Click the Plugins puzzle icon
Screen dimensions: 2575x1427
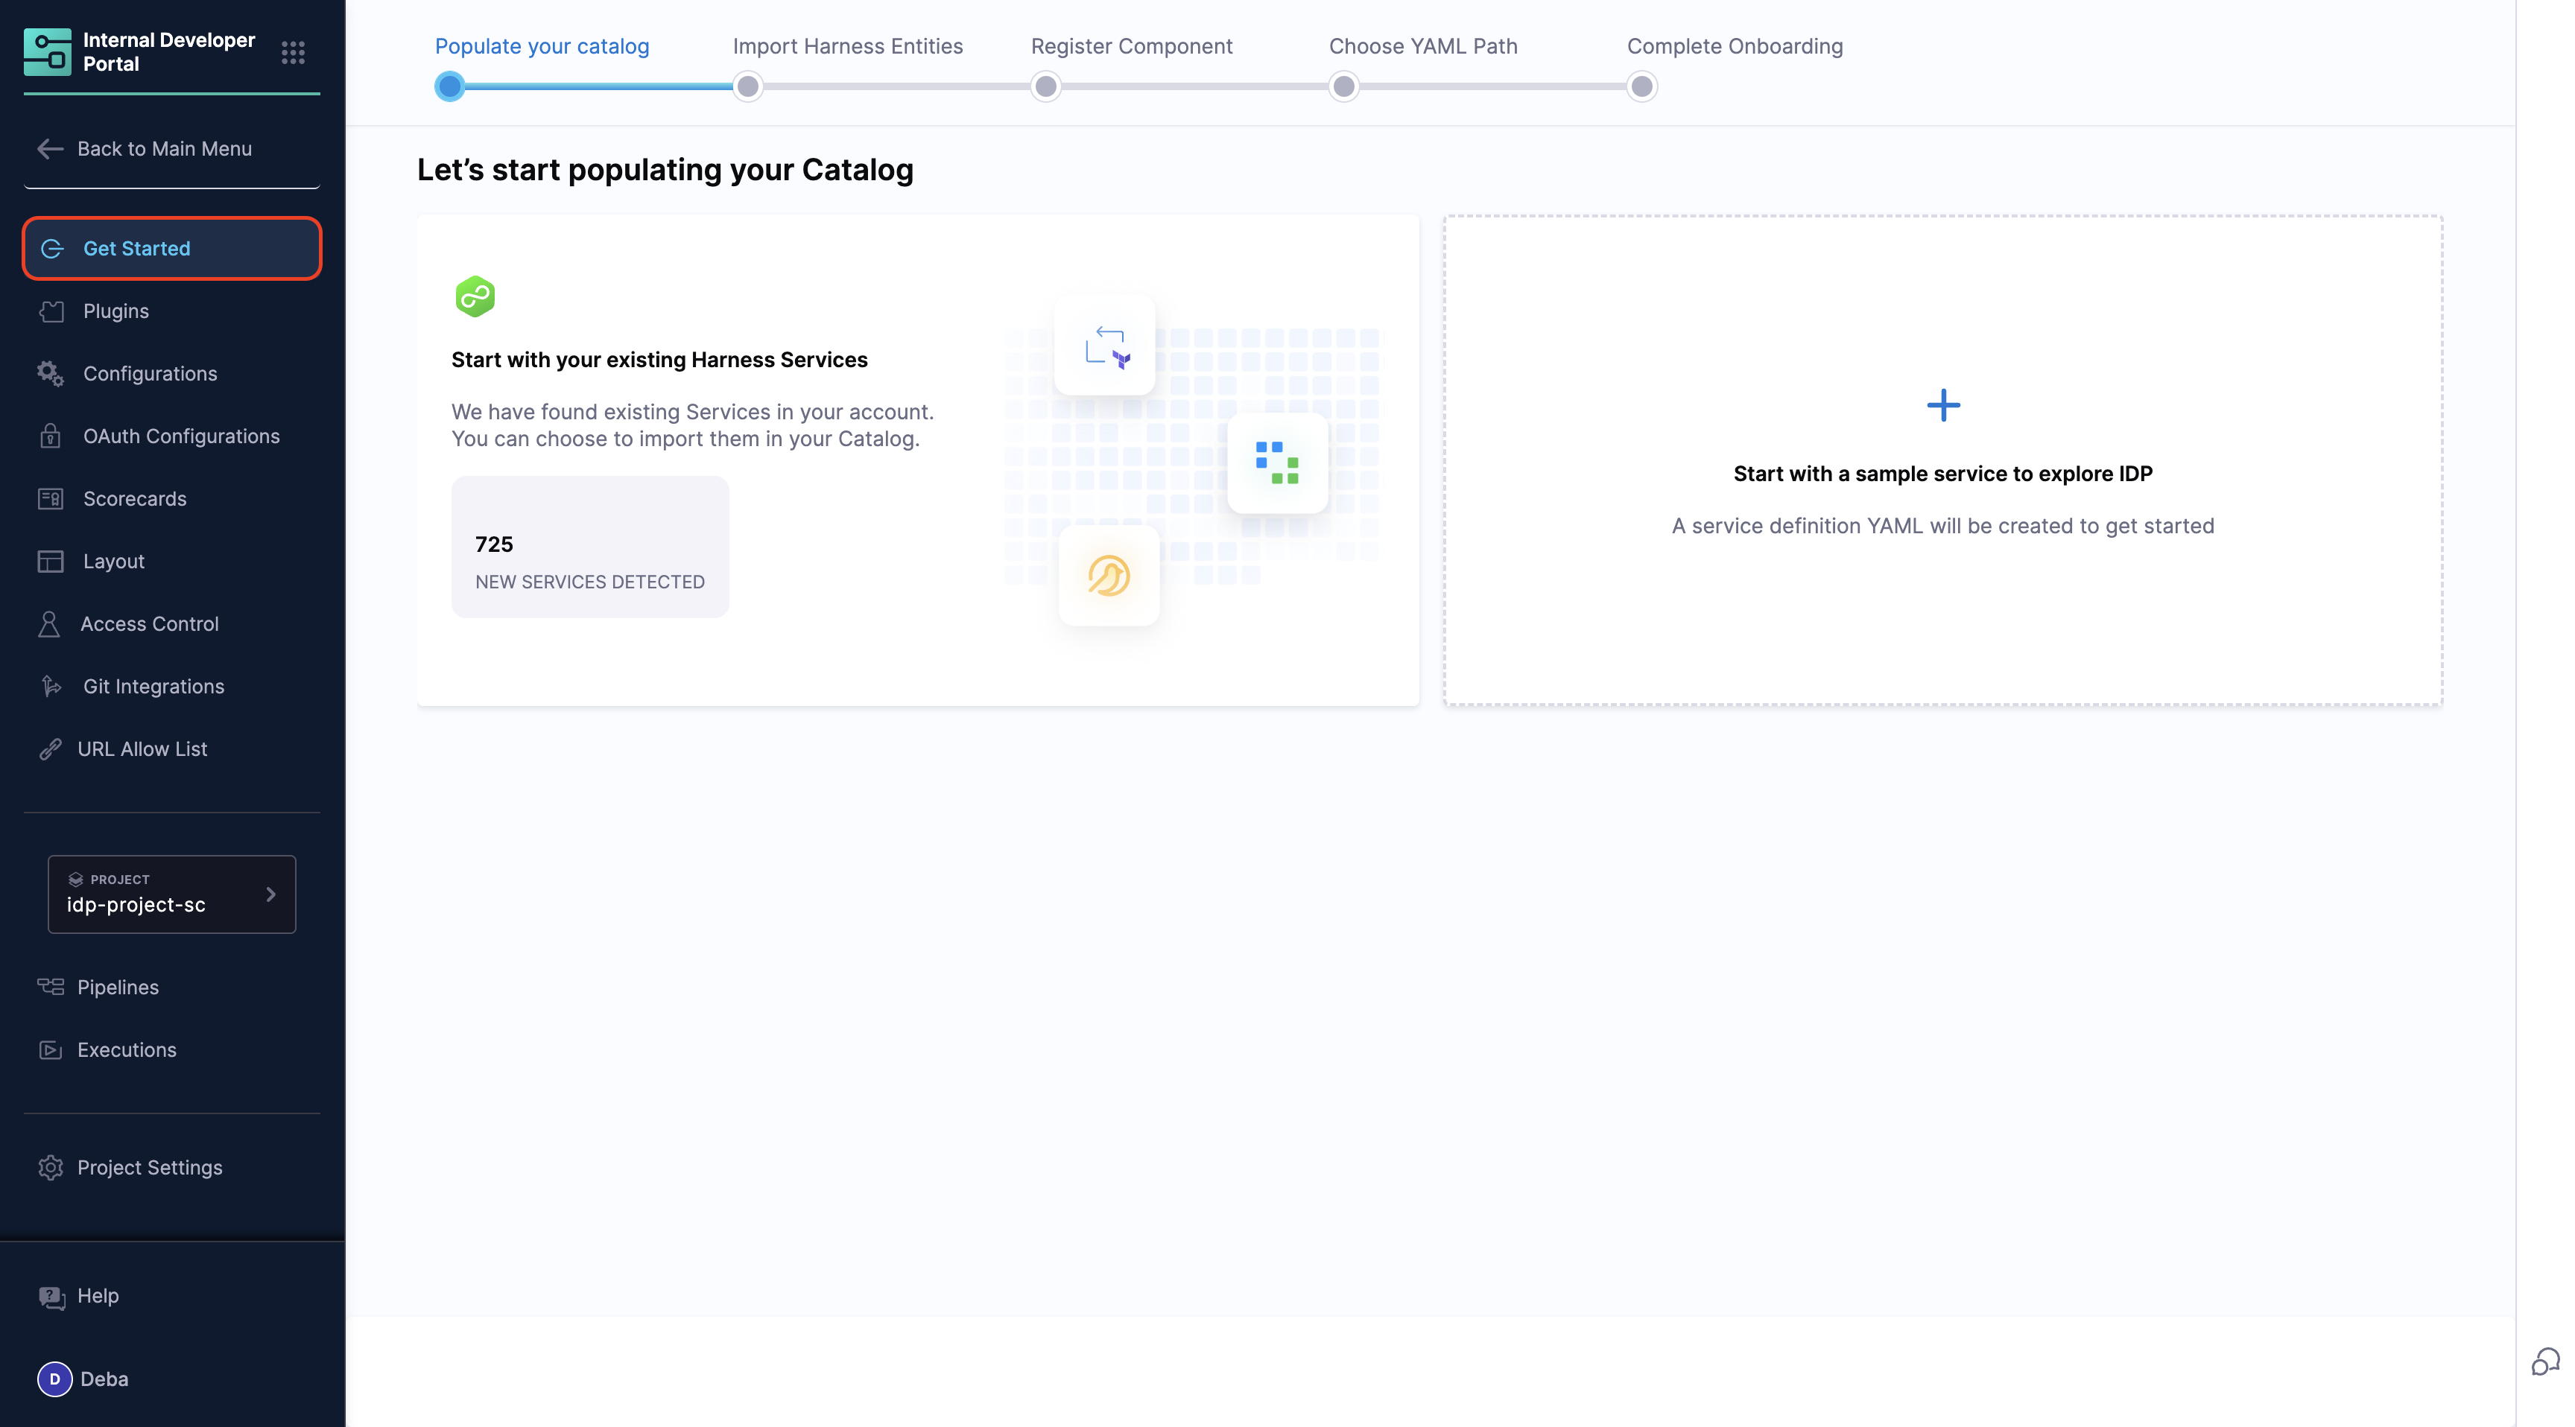coord(51,312)
